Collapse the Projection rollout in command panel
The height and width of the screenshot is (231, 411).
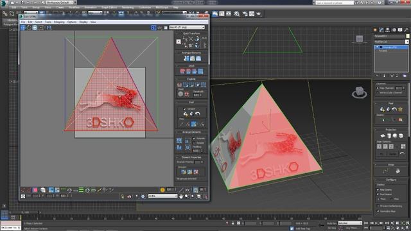click(x=390, y=130)
